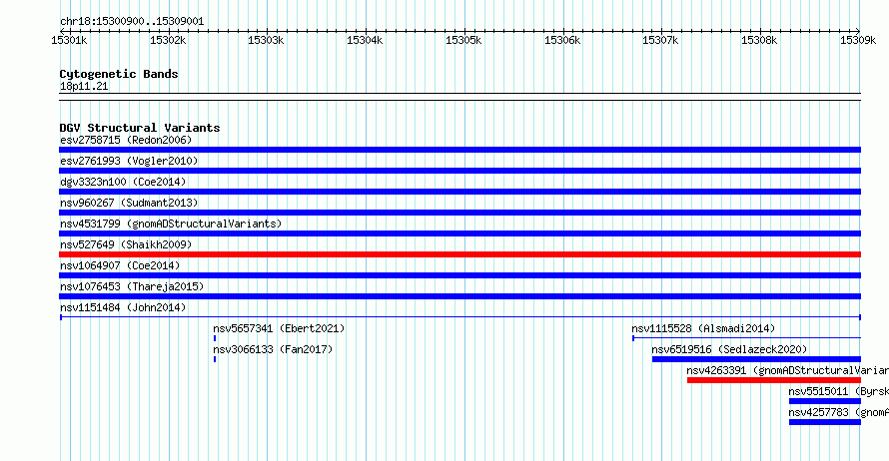Click the 15305k ruler label
The image size is (889, 461).
463,40
